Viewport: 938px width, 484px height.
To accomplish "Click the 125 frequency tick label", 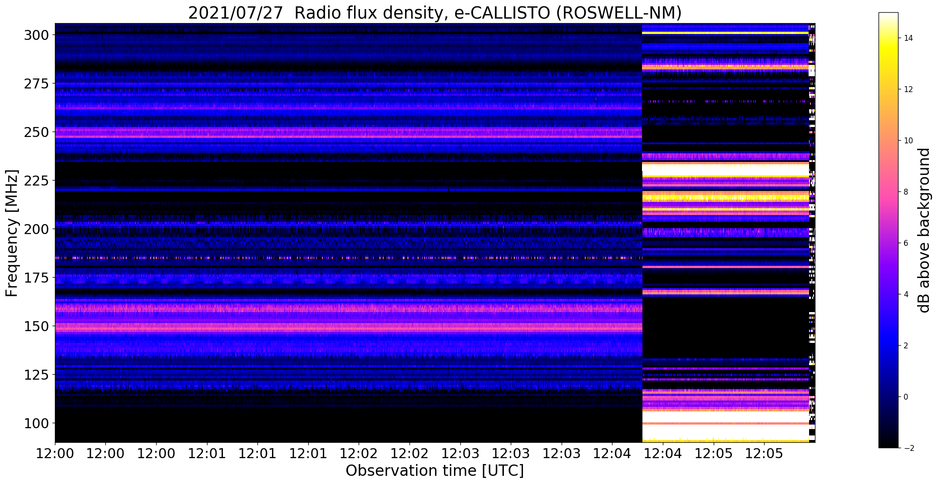I will 37,375.
